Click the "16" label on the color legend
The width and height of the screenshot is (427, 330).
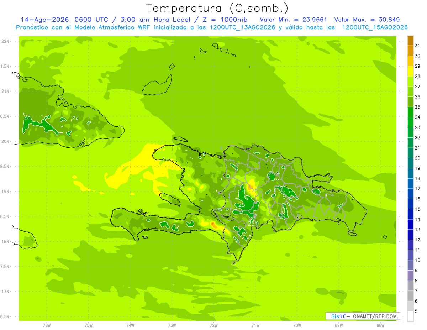[417, 199]
